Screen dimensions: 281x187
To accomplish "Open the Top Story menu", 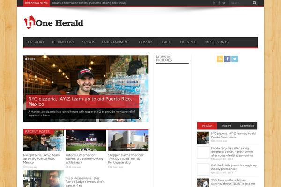I will pyautogui.click(x=35, y=42).
